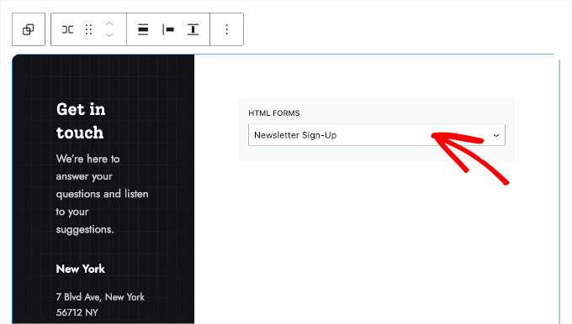Select the New York heading

tap(80, 269)
